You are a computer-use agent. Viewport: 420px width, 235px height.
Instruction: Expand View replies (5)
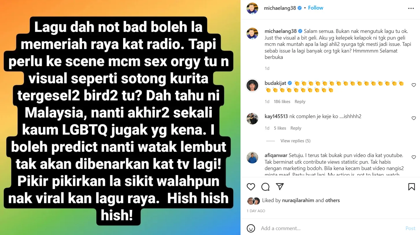295,141
